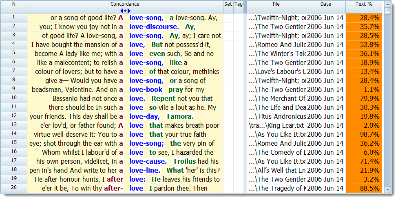This screenshot has width=398, height=200.
Task: Click the Tag column header
Action: point(238,7)
